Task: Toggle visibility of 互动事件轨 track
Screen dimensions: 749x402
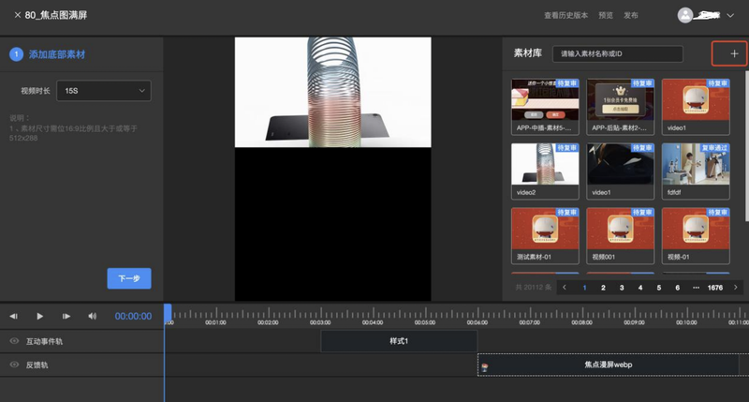Action: (x=14, y=341)
